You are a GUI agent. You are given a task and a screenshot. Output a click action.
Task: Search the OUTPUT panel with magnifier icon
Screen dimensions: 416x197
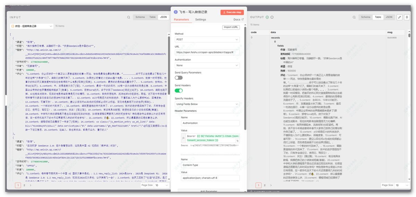(x=354, y=17)
